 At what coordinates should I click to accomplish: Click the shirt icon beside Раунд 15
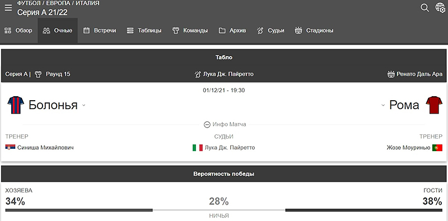tap(38, 74)
